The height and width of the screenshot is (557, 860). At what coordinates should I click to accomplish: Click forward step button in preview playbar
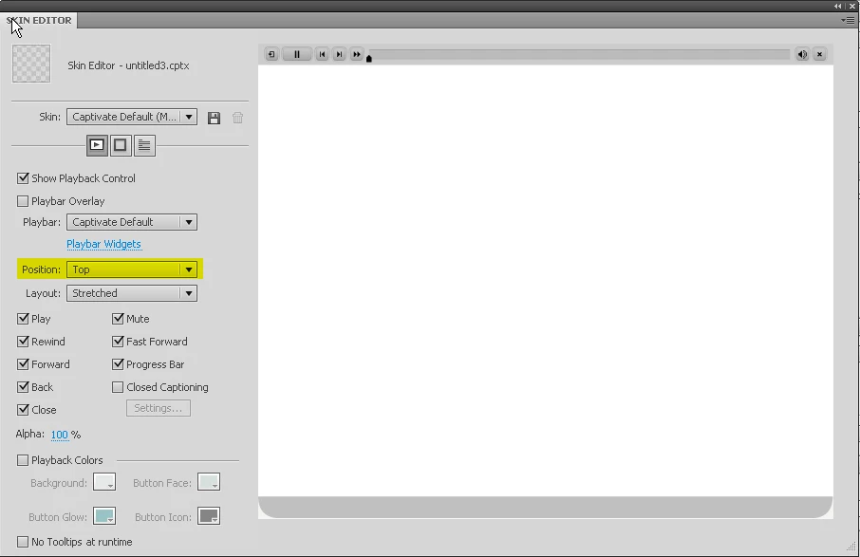pyautogui.click(x=339, y=54)
